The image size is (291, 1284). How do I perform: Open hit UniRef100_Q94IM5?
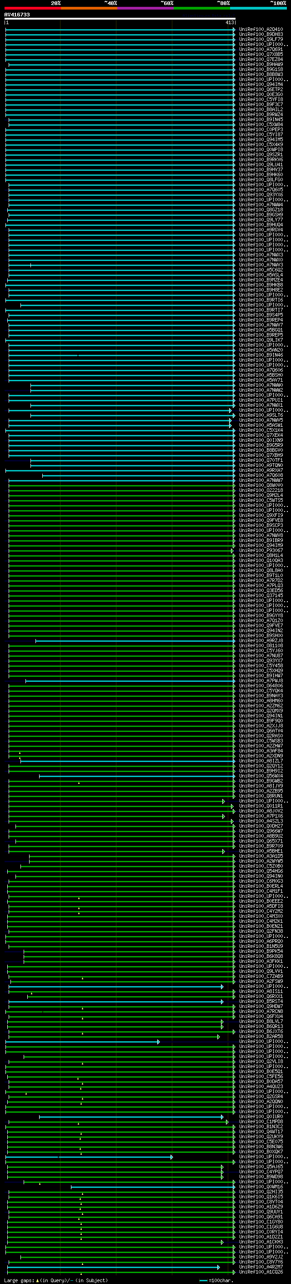(x=261, y=139)
